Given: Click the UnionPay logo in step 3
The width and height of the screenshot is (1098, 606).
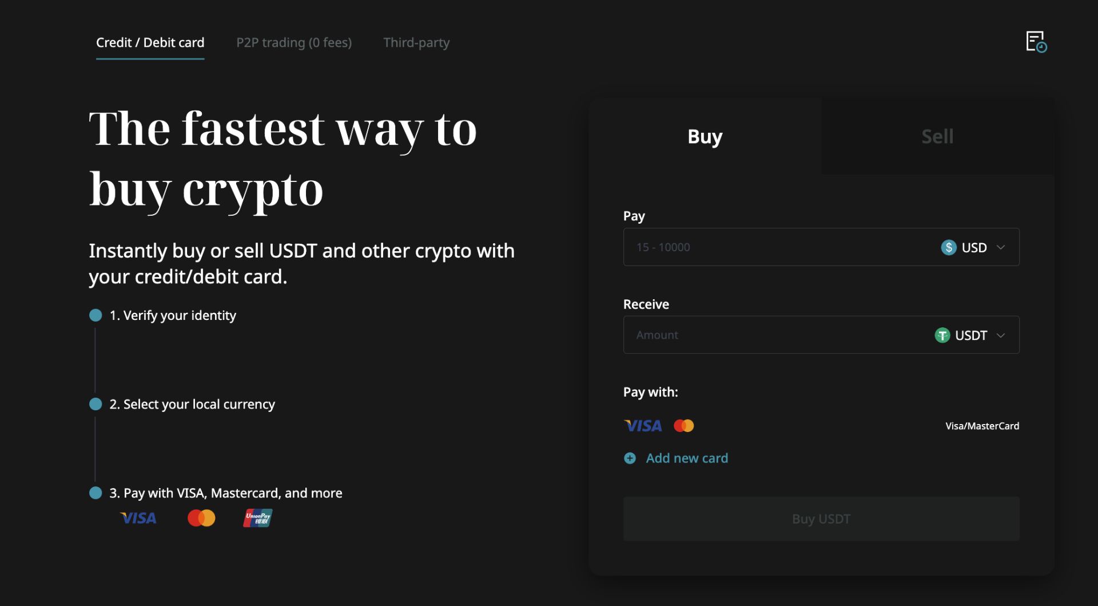Looking at the screenshot, I should pos(257,518).
